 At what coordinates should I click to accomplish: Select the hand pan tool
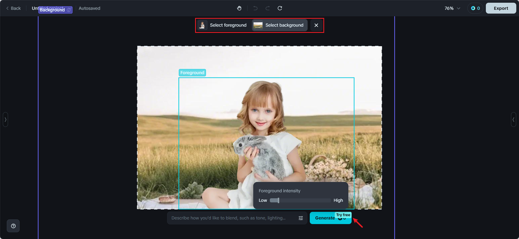click(239, 8)
